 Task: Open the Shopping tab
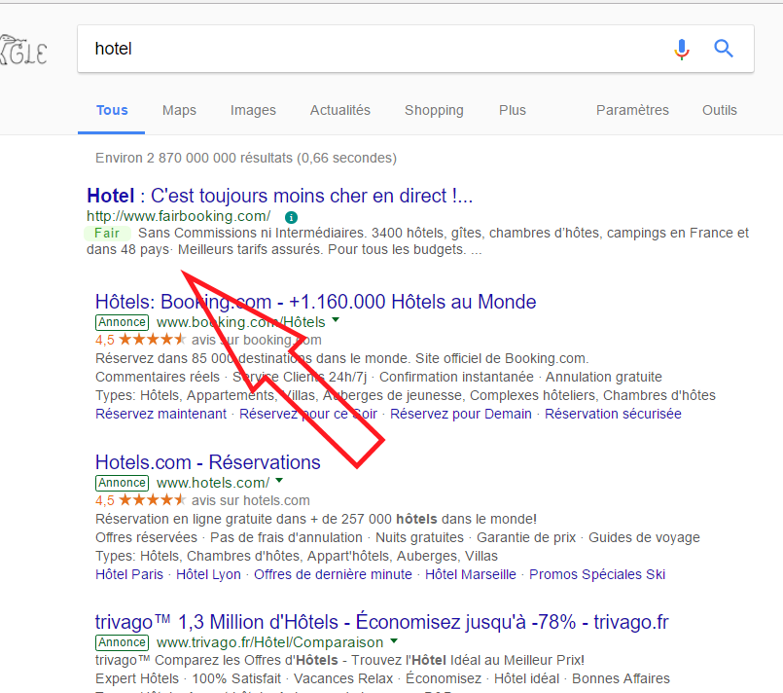pyautogui.click(x=434, y=110)
